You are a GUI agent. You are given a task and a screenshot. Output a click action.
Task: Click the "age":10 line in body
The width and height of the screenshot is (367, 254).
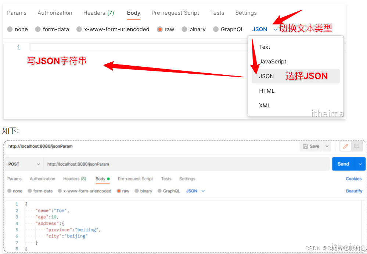pos(47,217)
